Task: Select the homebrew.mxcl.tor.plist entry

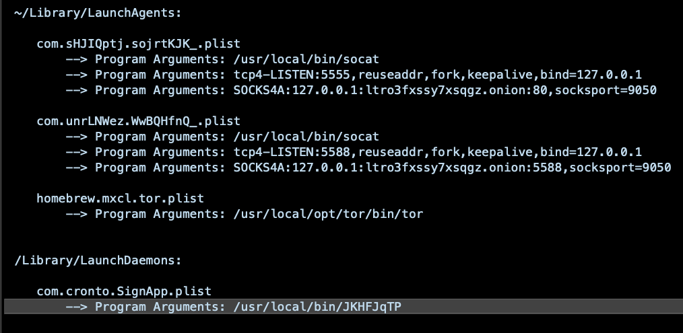Action: (120, 198)
